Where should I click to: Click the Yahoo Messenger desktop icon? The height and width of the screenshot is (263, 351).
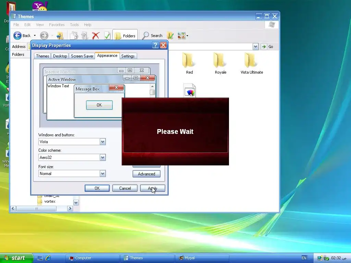coord(40,6)
